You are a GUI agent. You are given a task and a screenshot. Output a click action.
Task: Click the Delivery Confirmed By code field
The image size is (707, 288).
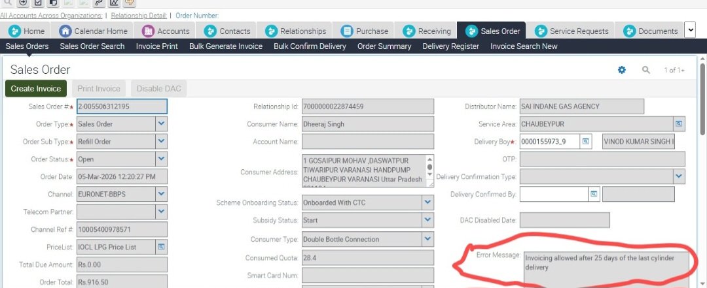pos(554,194)
